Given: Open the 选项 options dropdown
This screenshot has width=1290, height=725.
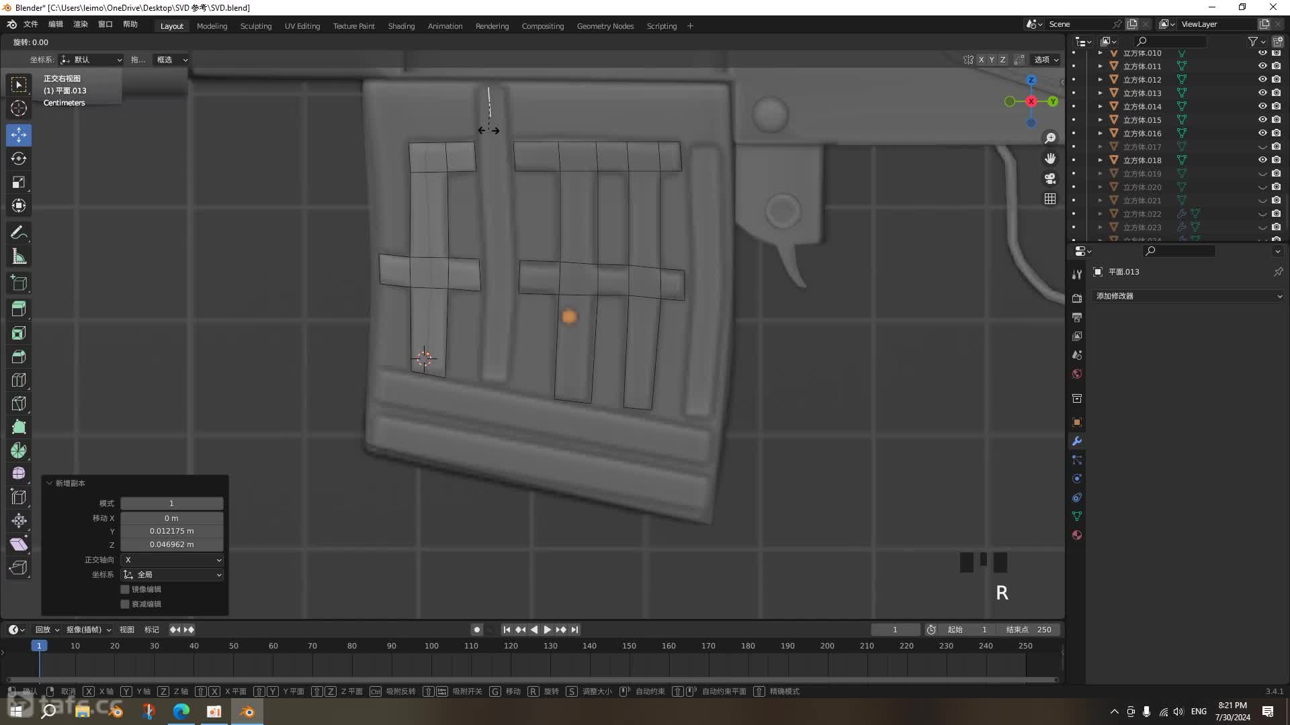Looking at the screenshot, I should tap(1046, 60).
